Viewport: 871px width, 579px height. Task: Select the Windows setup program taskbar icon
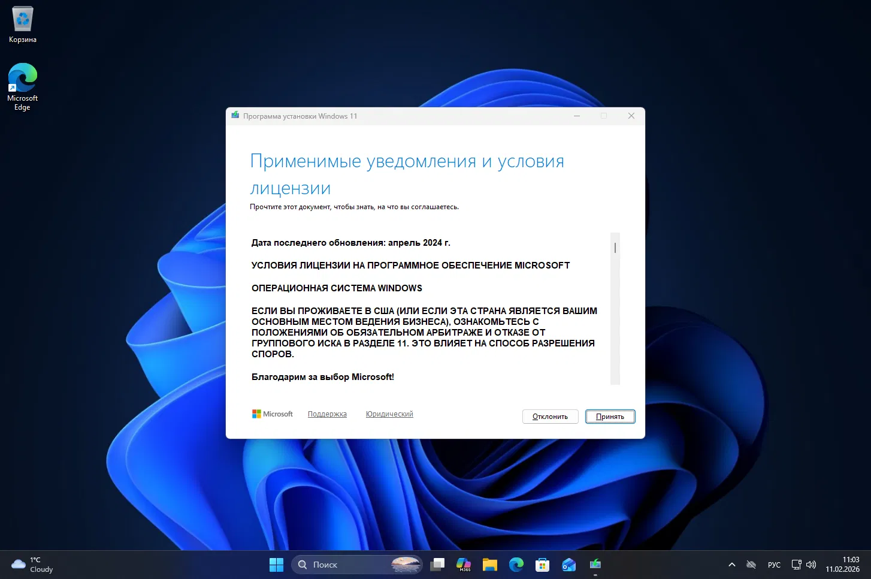tap(595, 565)
